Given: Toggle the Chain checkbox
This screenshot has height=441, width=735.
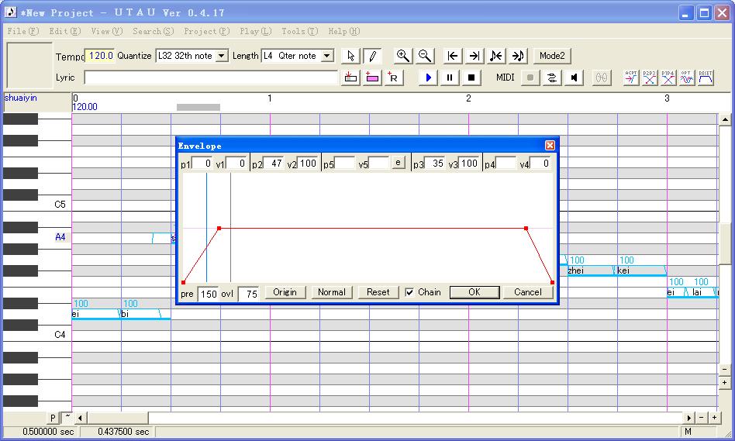Looking at the screenshot, I should click(x=409, y=292).
